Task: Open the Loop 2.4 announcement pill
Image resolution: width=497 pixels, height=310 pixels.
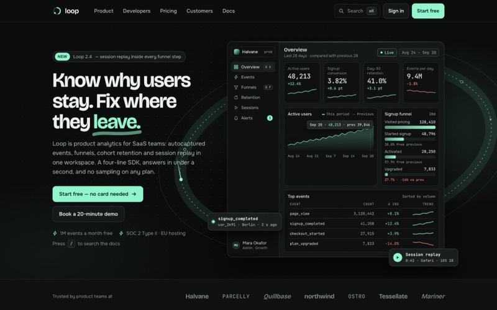Action: coord(119,56)
